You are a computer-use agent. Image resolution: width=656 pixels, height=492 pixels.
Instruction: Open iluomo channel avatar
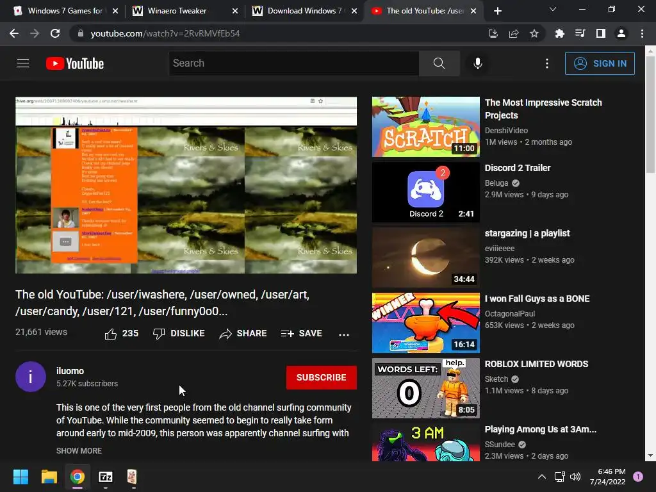pyautogui.click(x=31, y=377)
